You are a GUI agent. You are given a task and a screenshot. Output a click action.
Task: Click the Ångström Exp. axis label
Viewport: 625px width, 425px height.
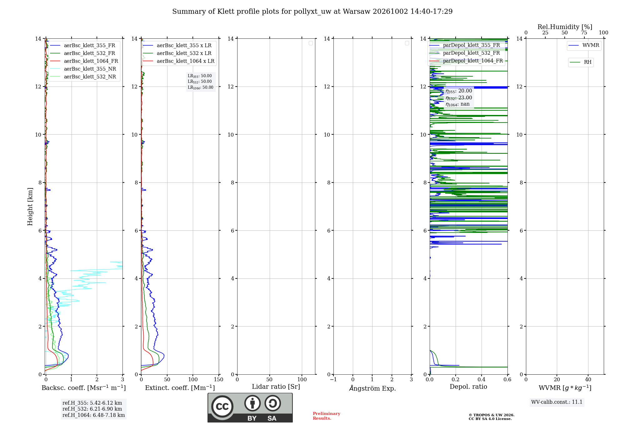(x=372, y=388)
